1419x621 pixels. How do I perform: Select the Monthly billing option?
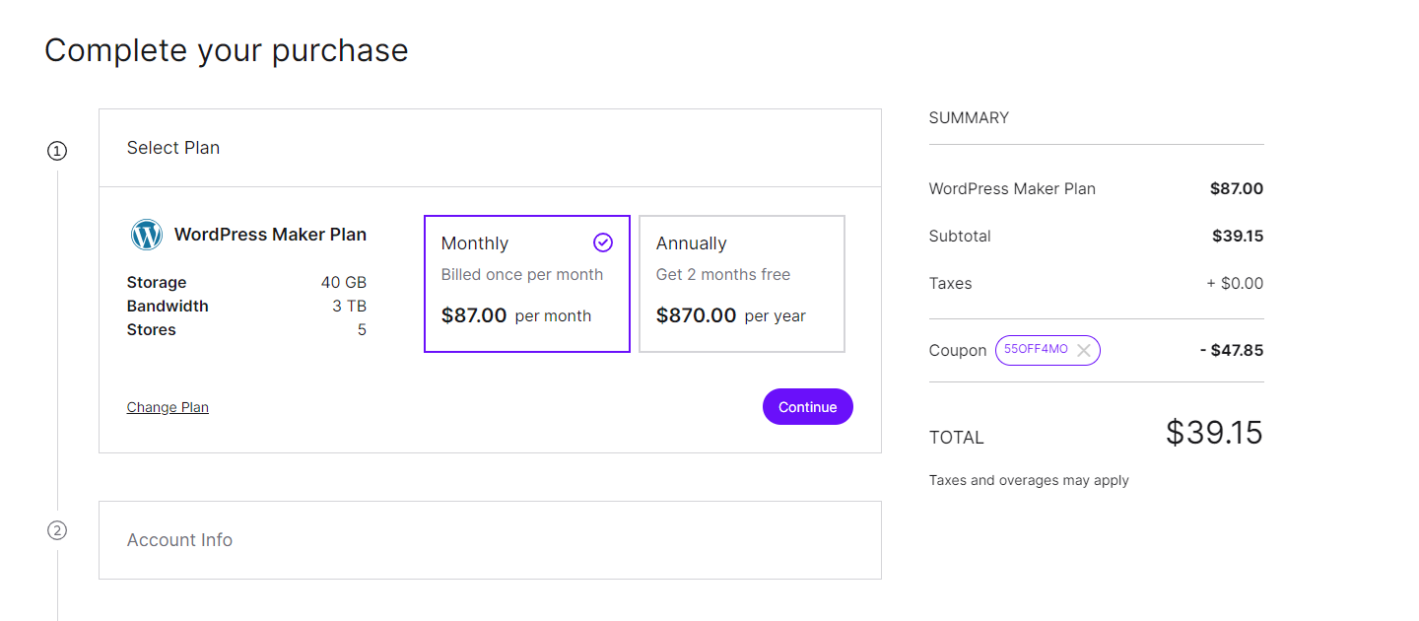tap(527, 284)
